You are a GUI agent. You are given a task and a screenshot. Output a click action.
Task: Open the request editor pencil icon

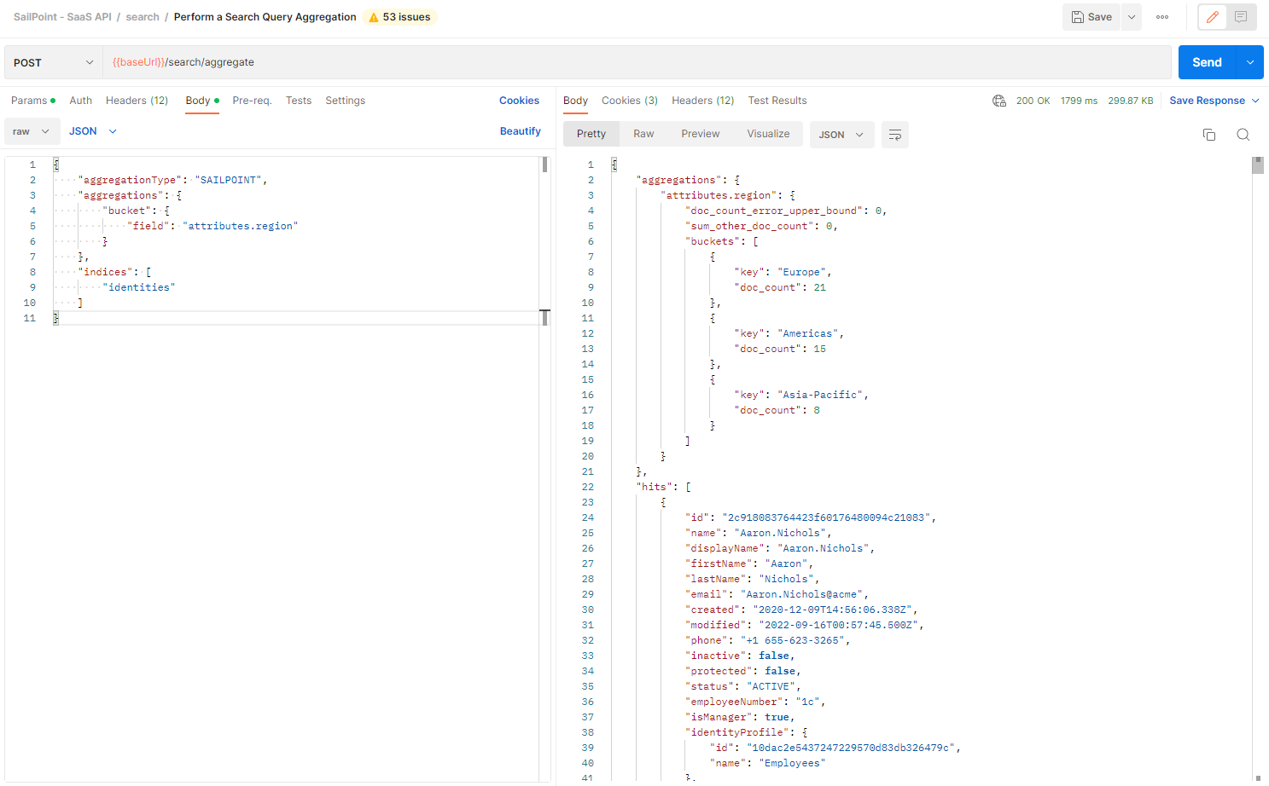pyautogui.click(x=1212, y=16)
